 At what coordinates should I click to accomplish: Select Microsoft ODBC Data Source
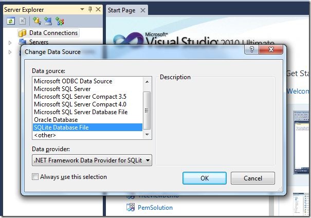pos(87,81)
